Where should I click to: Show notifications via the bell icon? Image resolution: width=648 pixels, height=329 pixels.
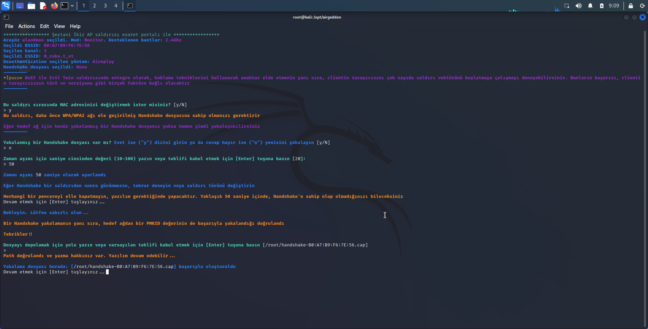(x=590, y=6)
